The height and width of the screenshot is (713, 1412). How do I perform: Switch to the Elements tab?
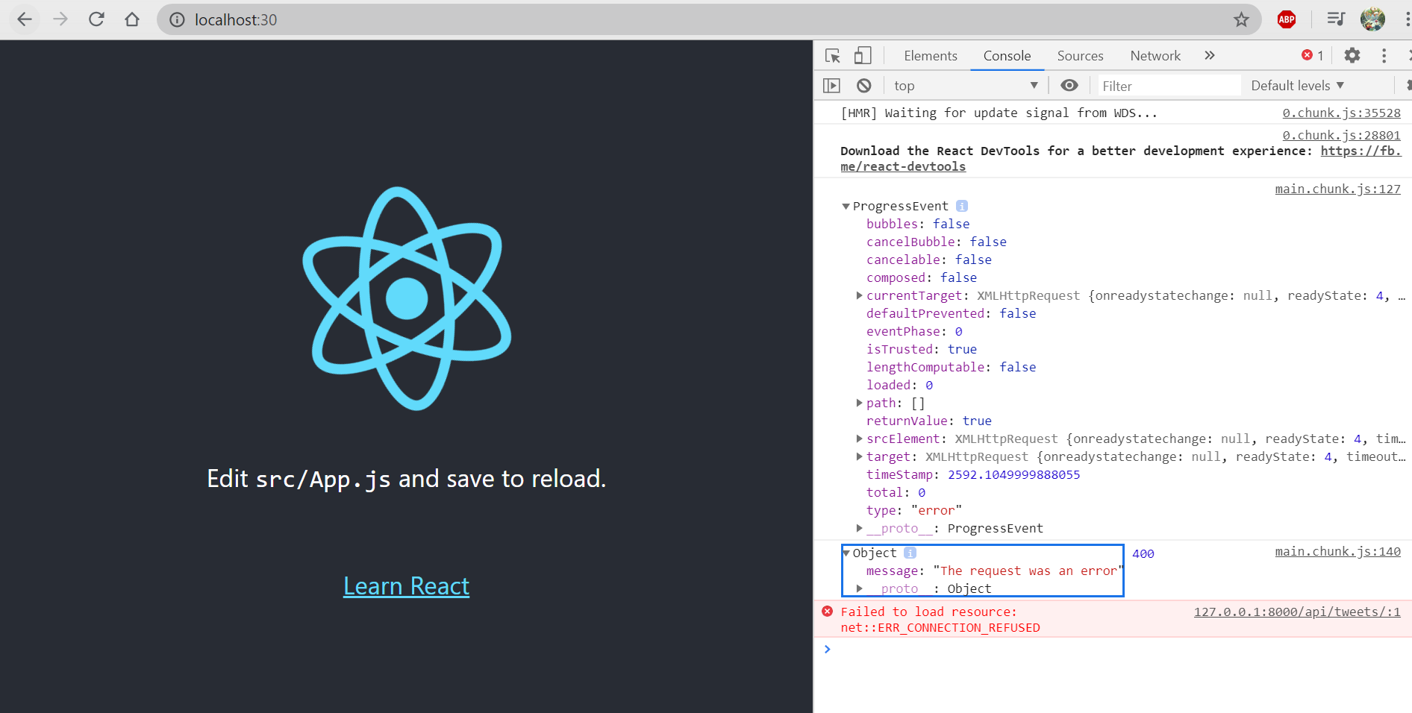930,56
